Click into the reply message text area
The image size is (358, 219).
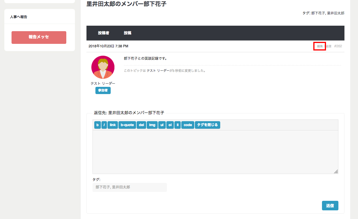[215, 152]
